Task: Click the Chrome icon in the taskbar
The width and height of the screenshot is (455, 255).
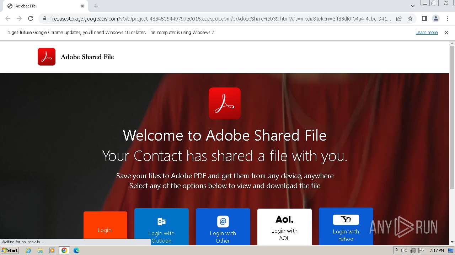Action: tap(64, 250)
